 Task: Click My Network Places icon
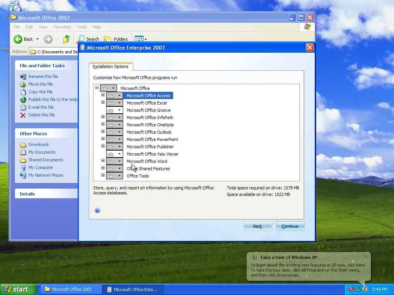click(23, 175)
